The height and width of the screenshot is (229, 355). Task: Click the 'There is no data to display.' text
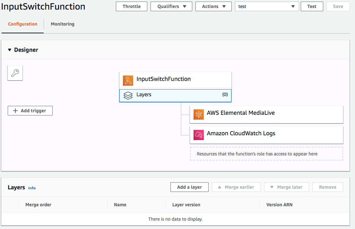(176, 219)
